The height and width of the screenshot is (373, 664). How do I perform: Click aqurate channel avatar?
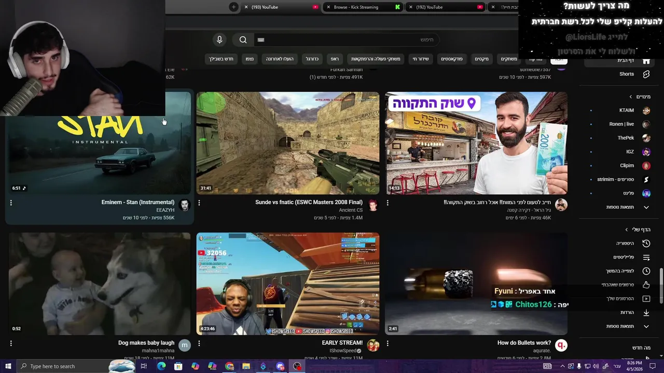(561, 346)
